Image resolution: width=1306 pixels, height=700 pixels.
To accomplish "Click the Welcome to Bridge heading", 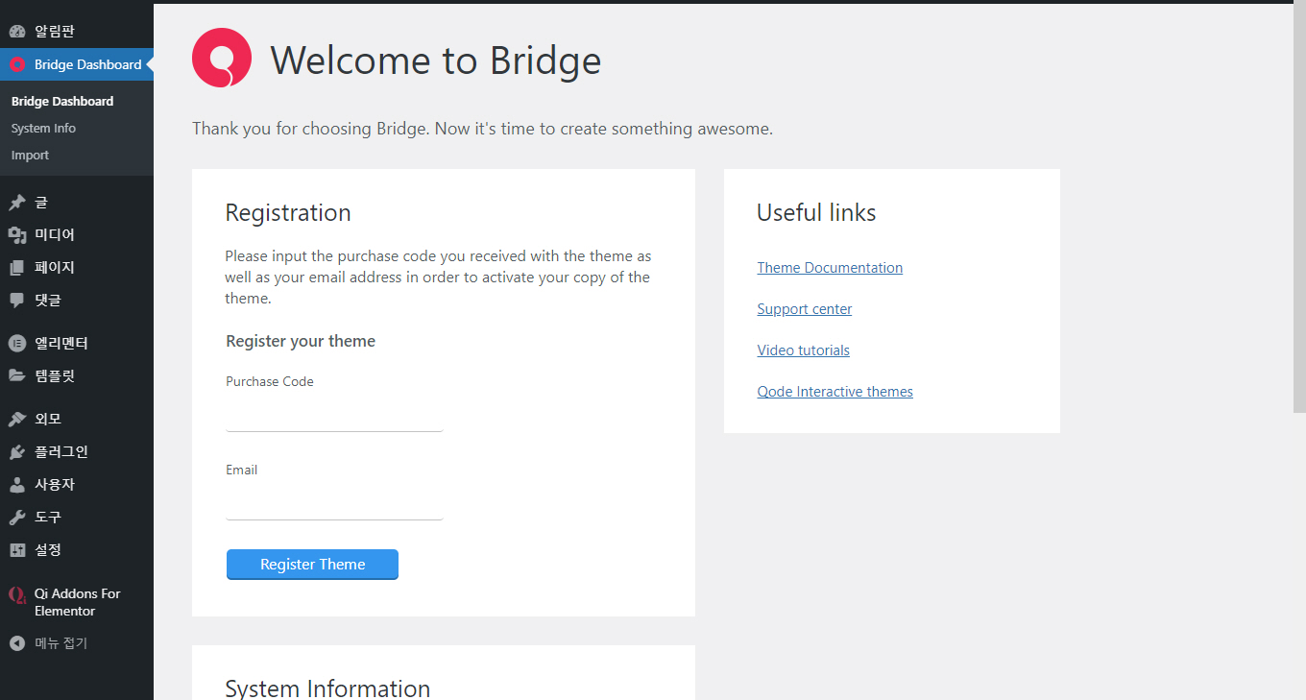I will coord(436,60).
